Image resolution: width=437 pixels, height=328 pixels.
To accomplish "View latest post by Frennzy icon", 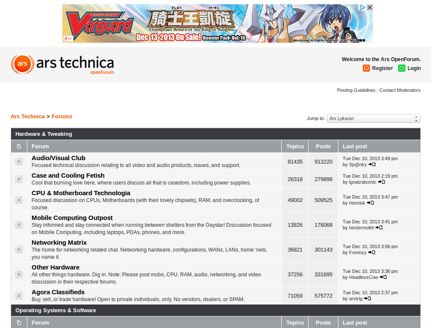I will click(372, 252).
